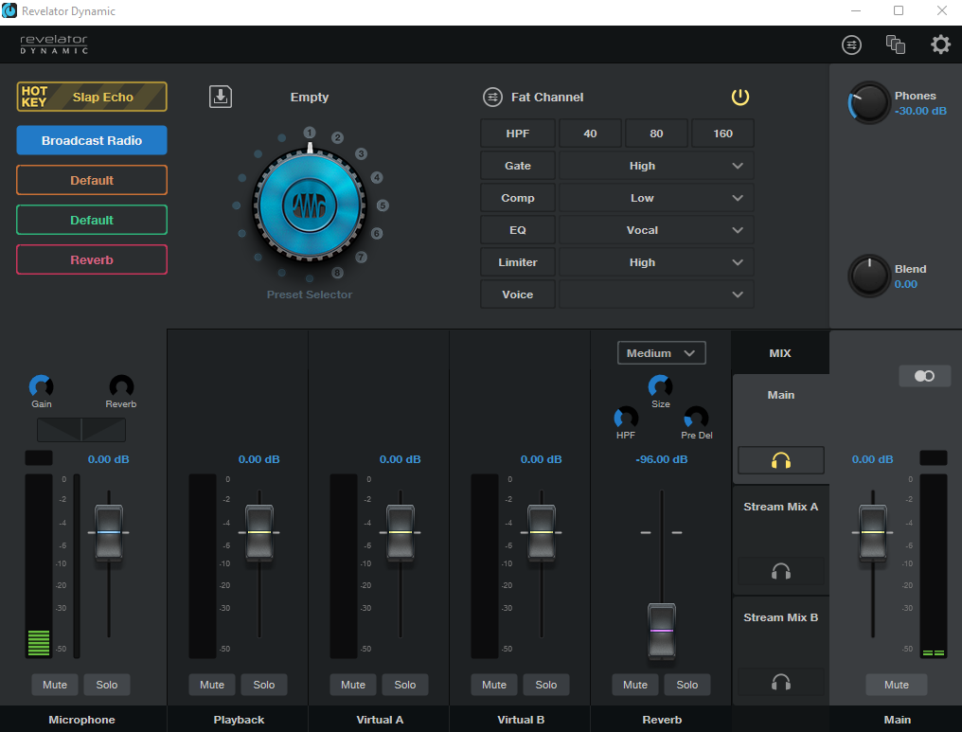Click the Blend knob

[869, 276]
